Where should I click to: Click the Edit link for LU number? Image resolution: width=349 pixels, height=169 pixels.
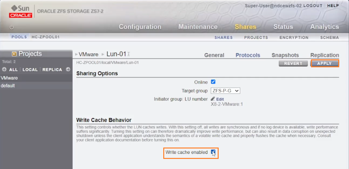coord(220,99)
